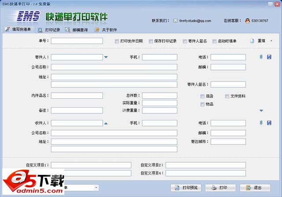This screenshot has width=282, height=197.
Task: Click the recipient 公司名称 field
Action: 114,133
